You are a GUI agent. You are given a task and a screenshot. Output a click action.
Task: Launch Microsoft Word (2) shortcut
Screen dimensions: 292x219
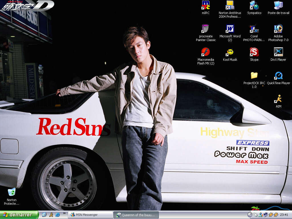(x=230, y=29)
